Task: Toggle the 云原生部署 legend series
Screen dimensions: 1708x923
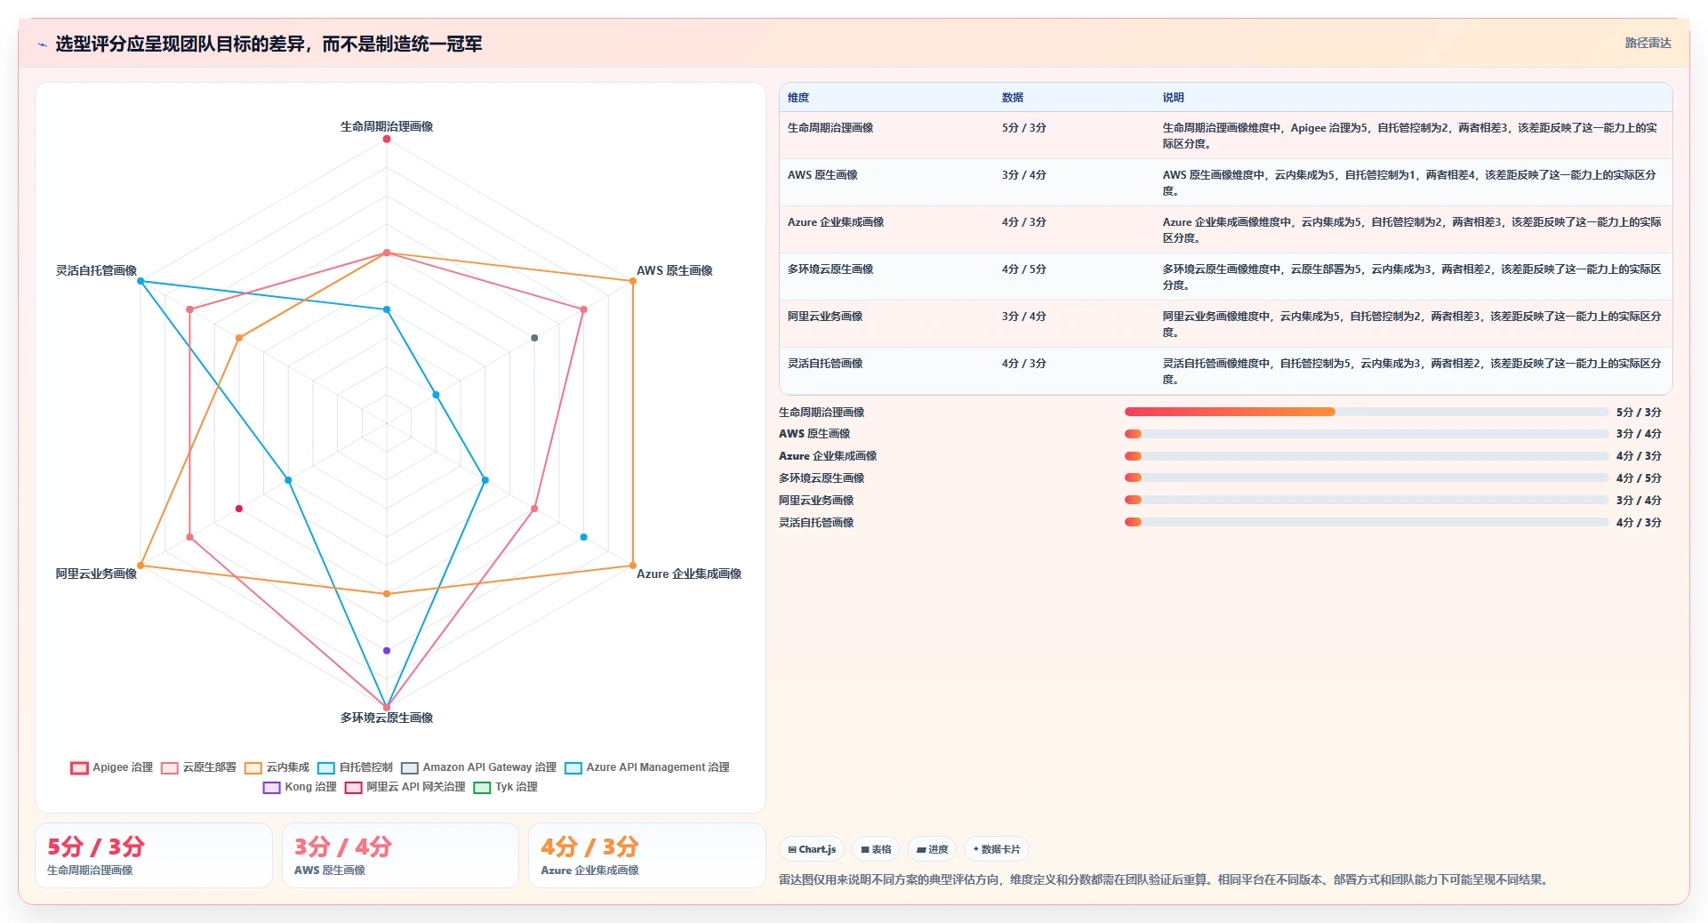Action: pos(198,767)
